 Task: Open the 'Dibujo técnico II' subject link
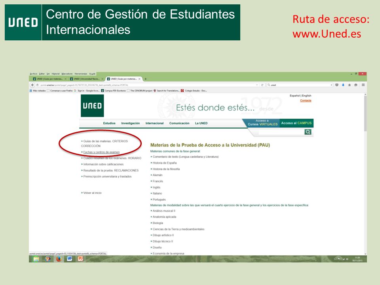pos(163,241)
